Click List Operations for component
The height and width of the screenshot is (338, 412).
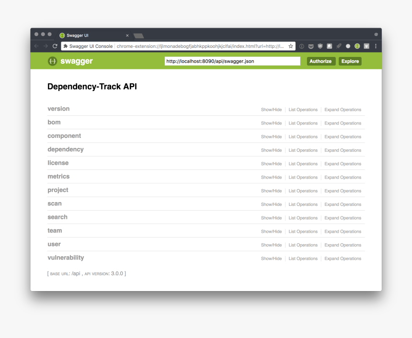click(x=303, y=137)
